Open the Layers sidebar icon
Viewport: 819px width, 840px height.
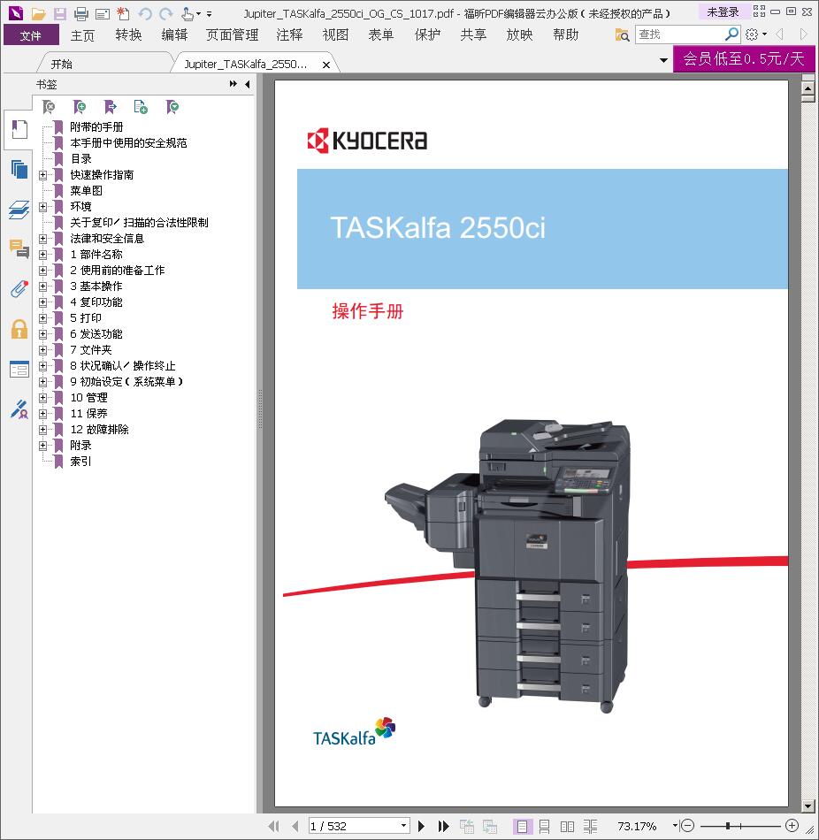click(19, 210)
